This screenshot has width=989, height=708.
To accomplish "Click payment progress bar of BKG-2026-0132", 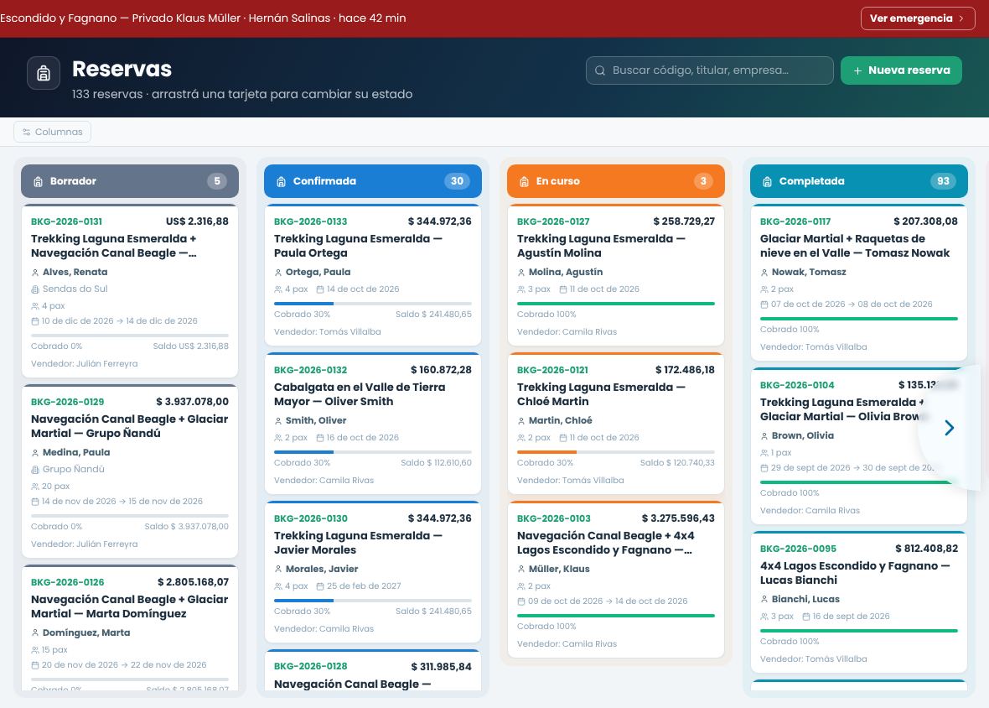I will tap(373, 452).
